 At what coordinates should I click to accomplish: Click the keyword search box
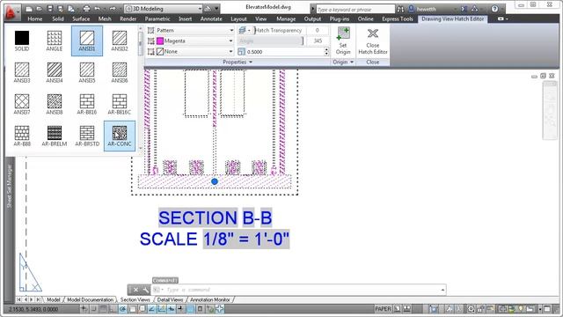click(x=355, y=9)
